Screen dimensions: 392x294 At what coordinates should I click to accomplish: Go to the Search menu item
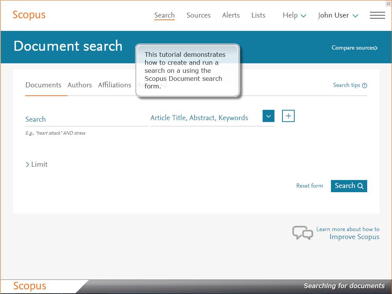(x=164, y=15)
